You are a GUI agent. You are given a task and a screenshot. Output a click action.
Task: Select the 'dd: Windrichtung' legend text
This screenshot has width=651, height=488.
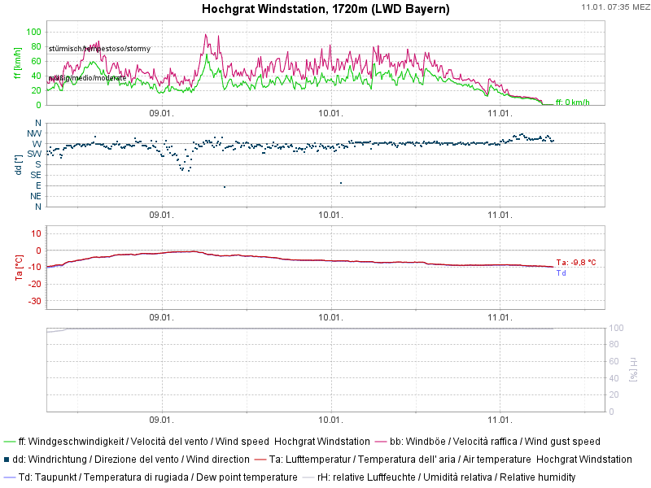pos(131,460)
